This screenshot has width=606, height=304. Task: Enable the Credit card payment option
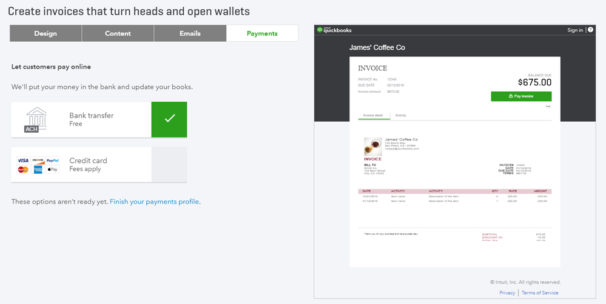click(x=169, y=164)
